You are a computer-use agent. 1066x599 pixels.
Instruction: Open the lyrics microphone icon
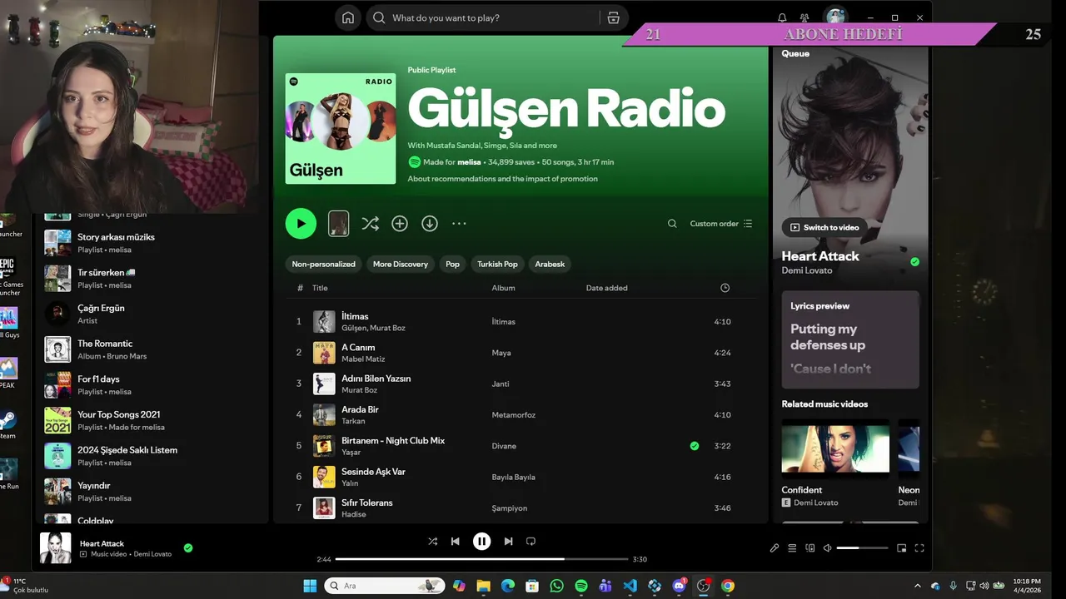pos(775,548)
